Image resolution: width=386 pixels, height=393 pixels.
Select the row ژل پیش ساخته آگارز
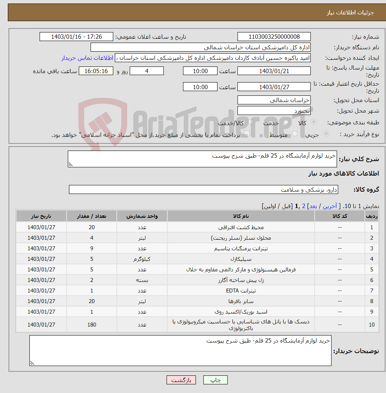(197, 280)
